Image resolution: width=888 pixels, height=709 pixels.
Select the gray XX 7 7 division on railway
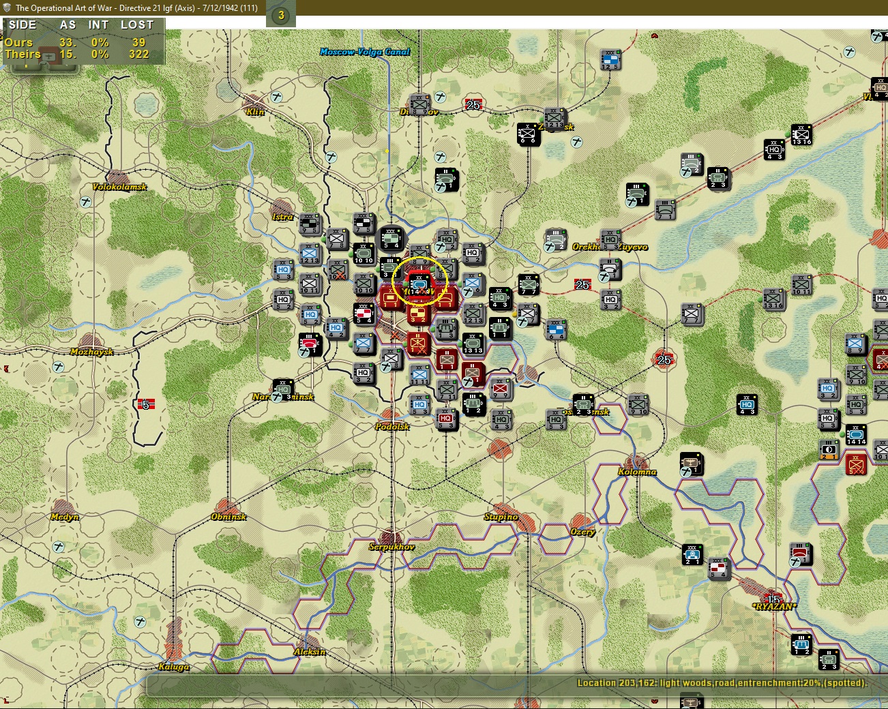click(692, 314)
